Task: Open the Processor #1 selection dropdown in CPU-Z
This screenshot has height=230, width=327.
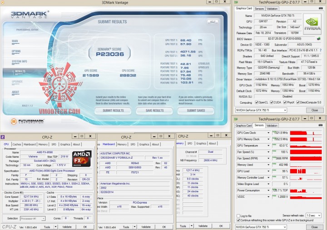Action: click(x=33, y=219)
